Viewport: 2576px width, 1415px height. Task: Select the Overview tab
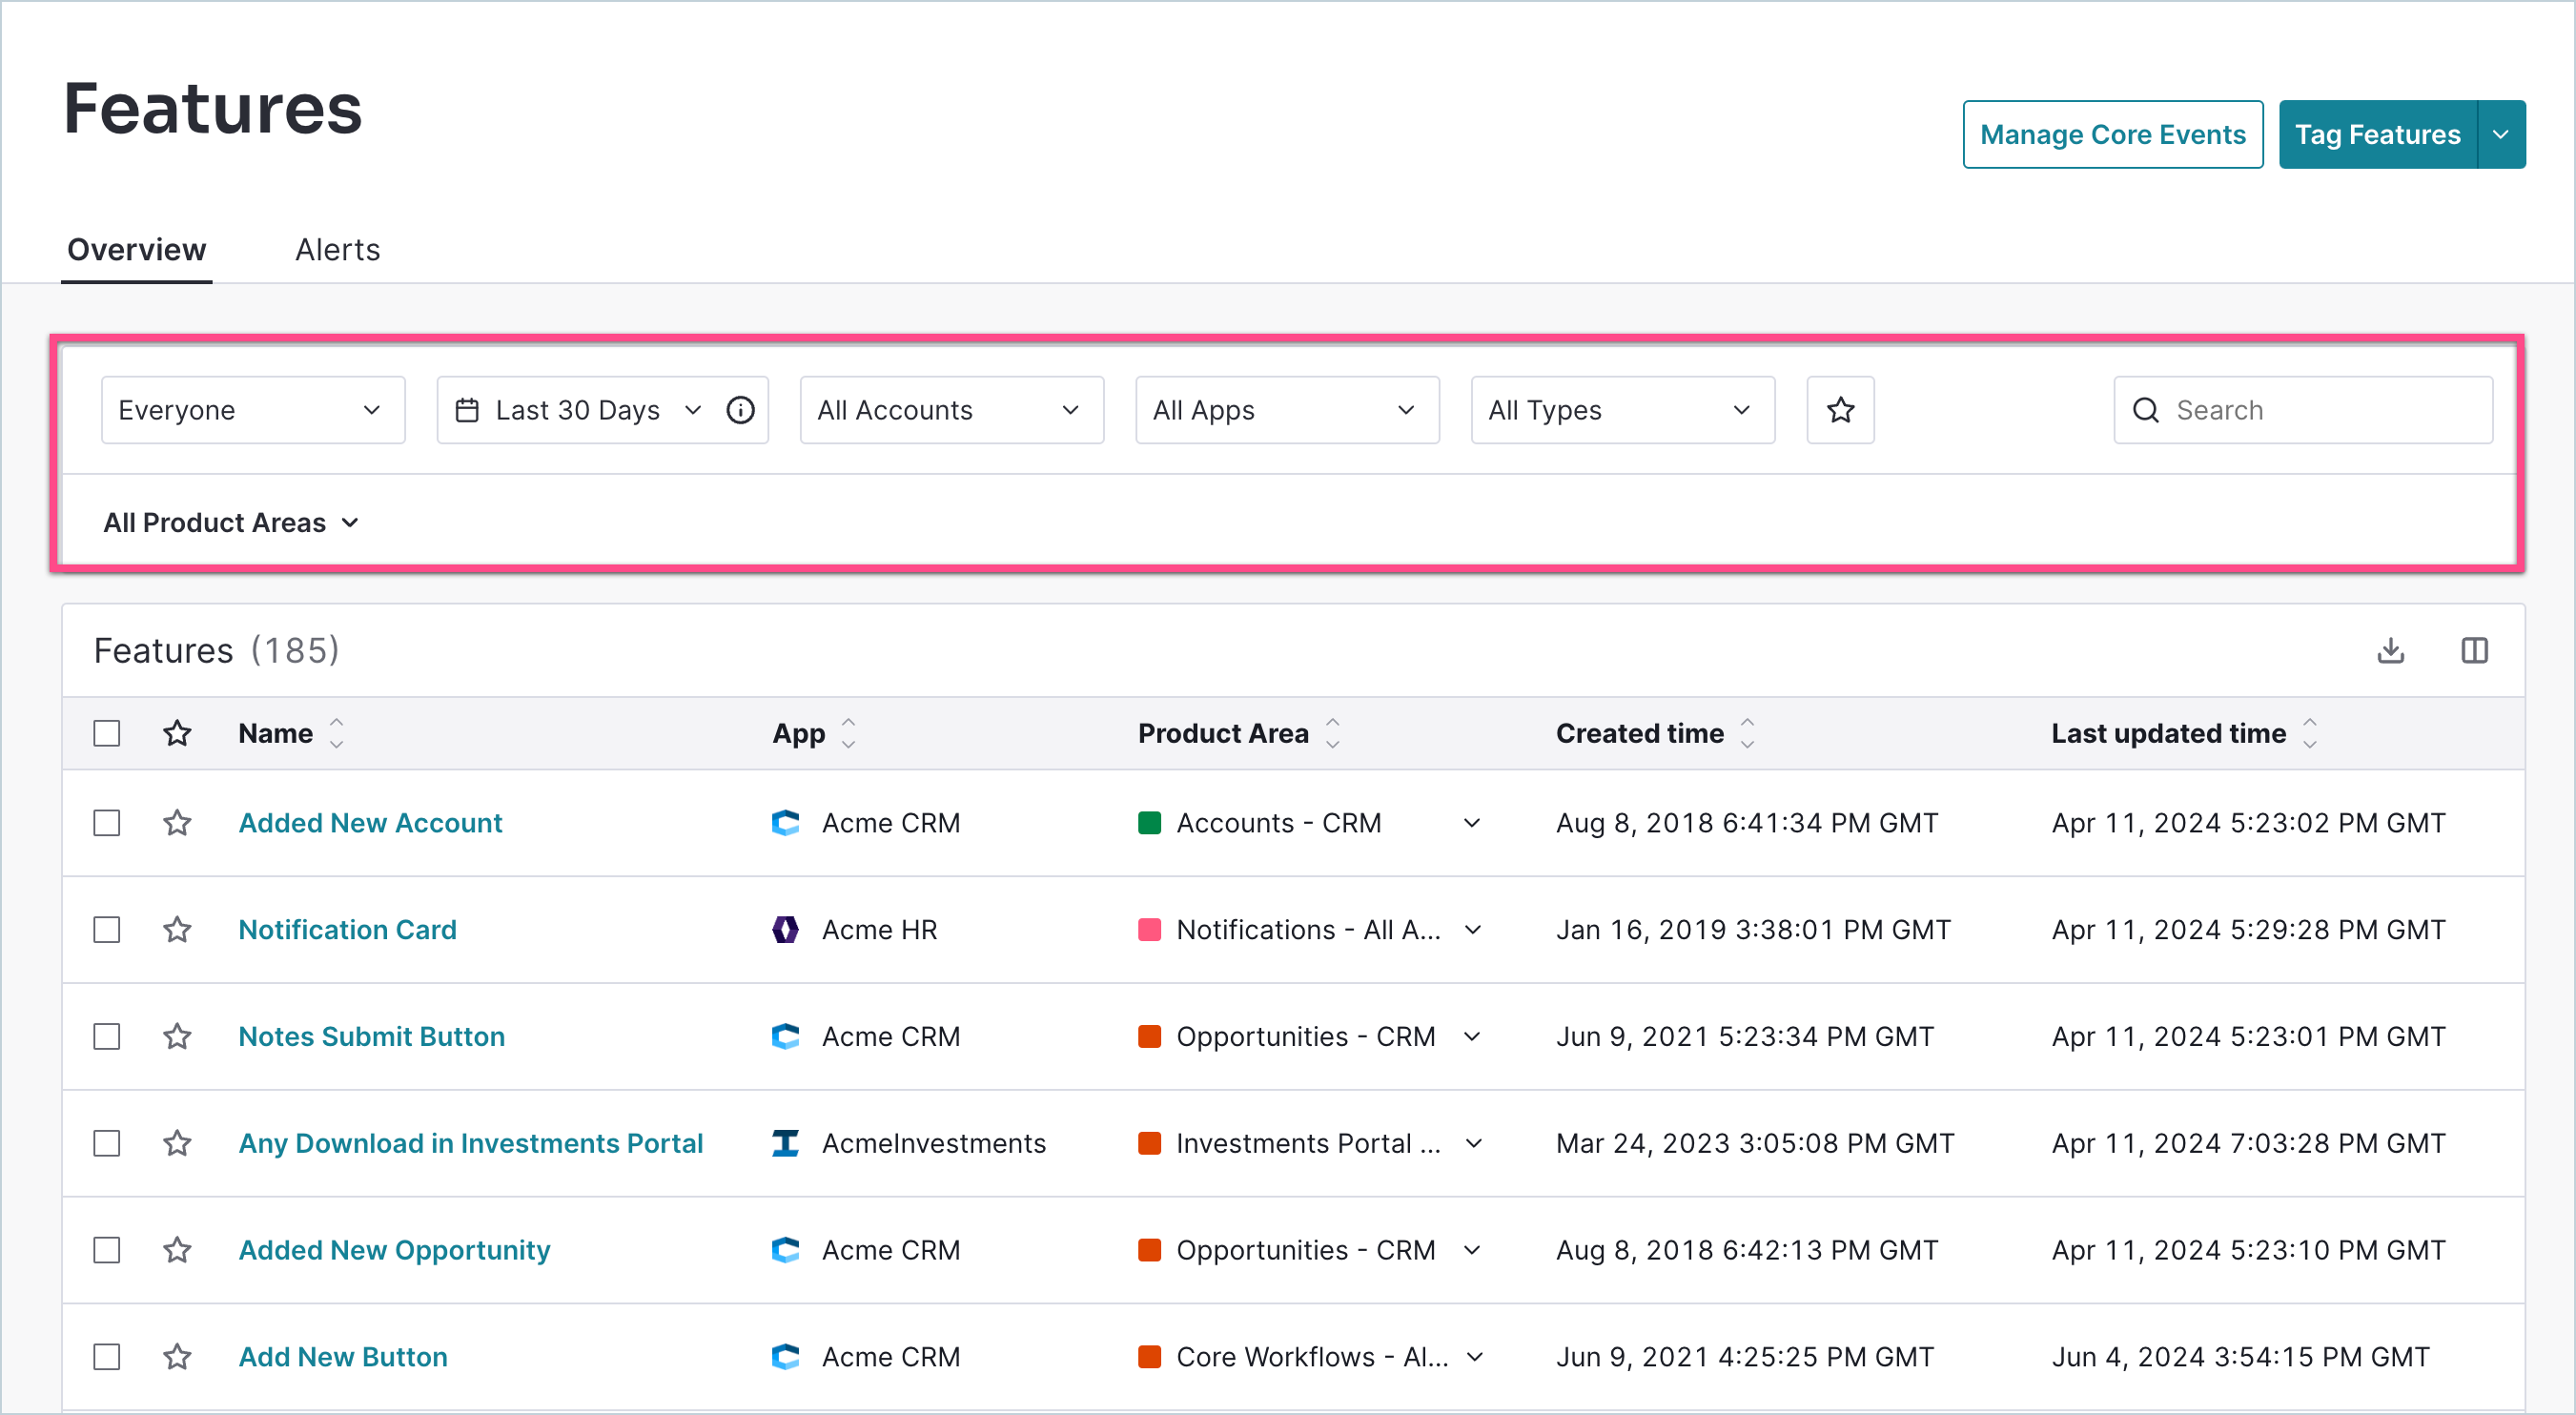(136, 249)
